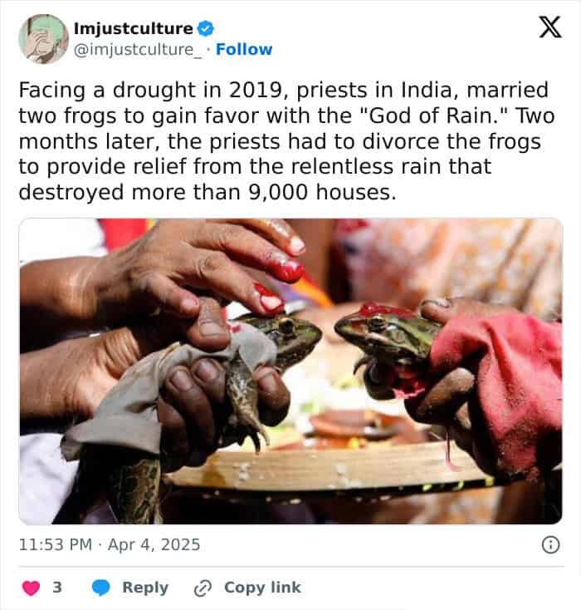Screen dimensions: 581x610
Task: Click the blue verified badge
Action: (x=205, y=28)
